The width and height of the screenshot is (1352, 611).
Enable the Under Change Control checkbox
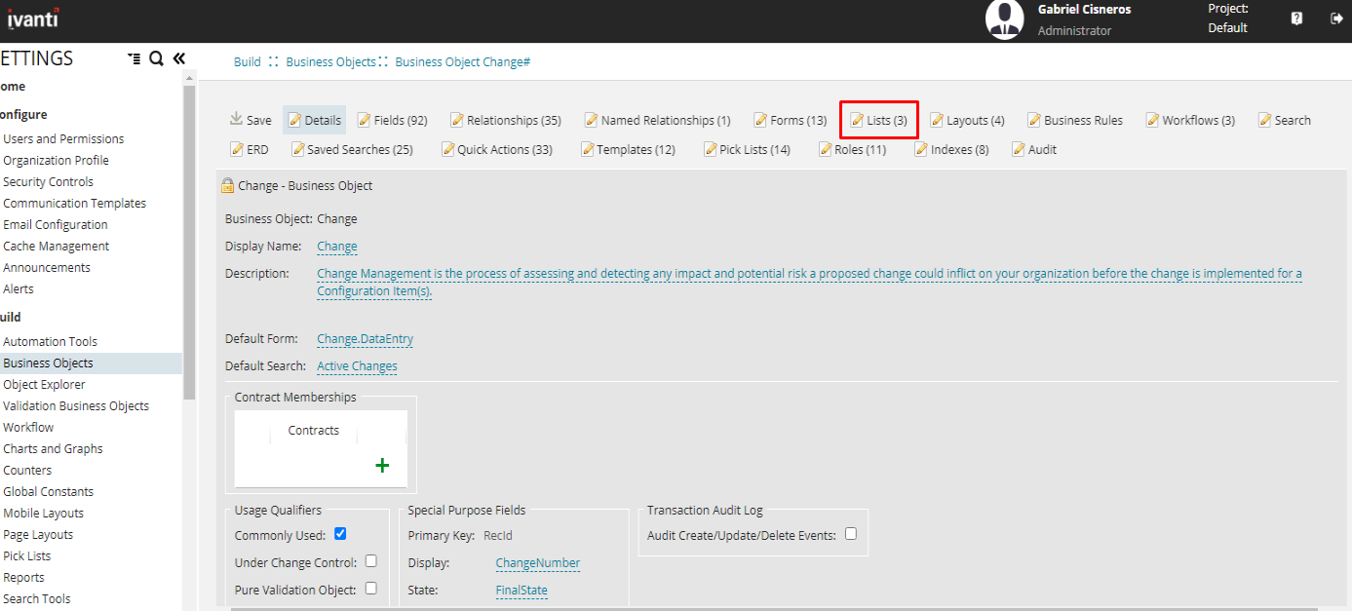(370, 561)
